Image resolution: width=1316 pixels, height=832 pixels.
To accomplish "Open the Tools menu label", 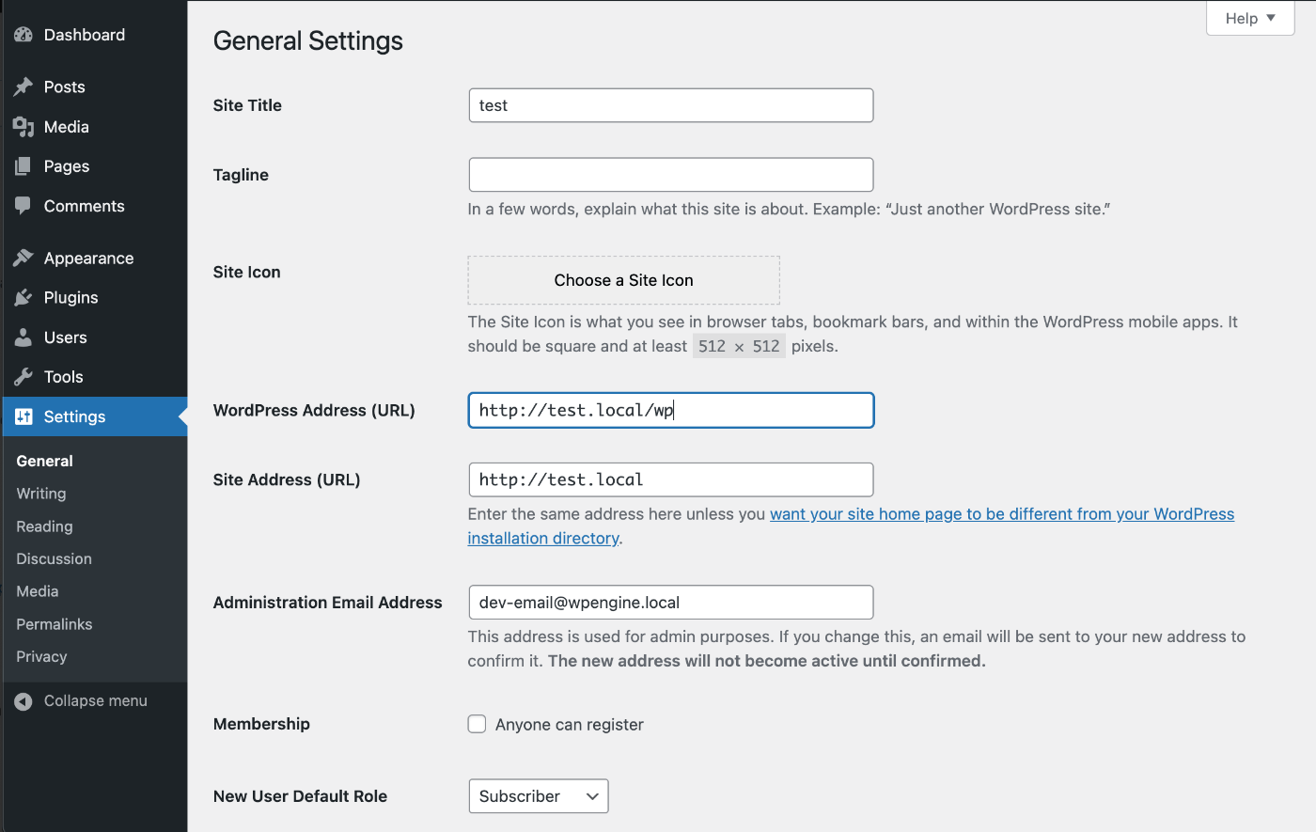I will click(x=64, y=377).
